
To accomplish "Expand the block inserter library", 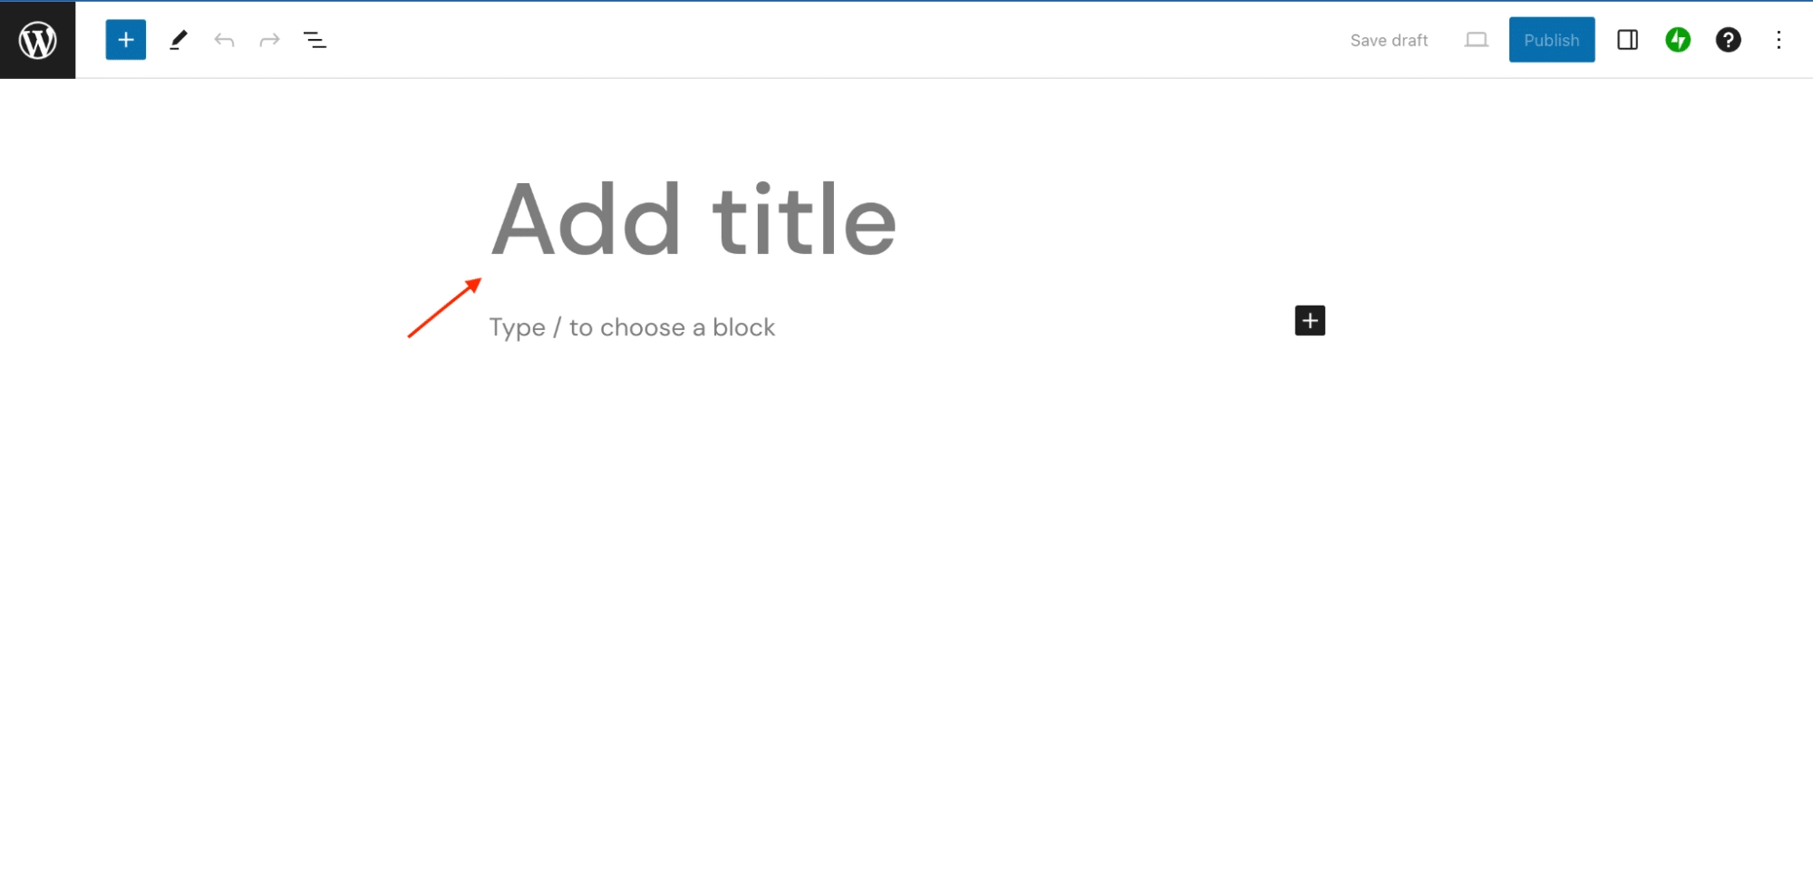I will pos(125,39).
